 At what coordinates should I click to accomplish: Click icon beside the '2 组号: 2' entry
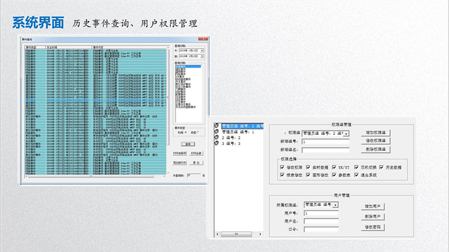(x=217, y=137)
